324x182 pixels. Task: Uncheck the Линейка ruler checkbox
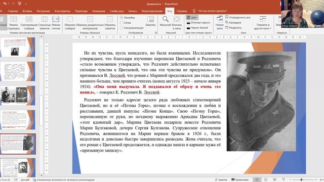[121, 18]
